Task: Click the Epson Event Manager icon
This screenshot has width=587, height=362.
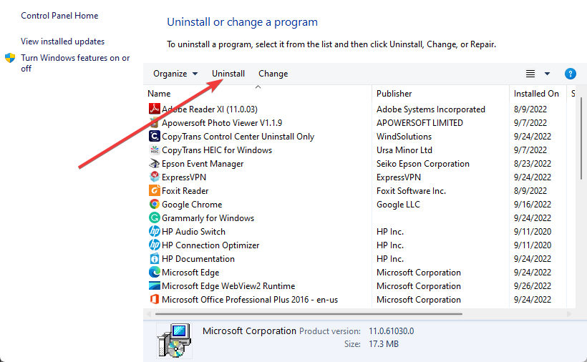Action: (154, 163)
